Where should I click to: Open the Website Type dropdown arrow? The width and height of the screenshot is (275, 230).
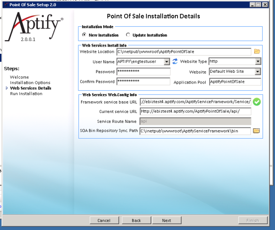pos(258,61)
